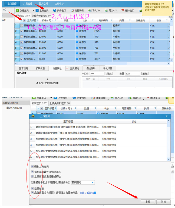Open dropdown arrow next to 创建宝贝
Screen dimensions: 175x208
tap(33, 11)
